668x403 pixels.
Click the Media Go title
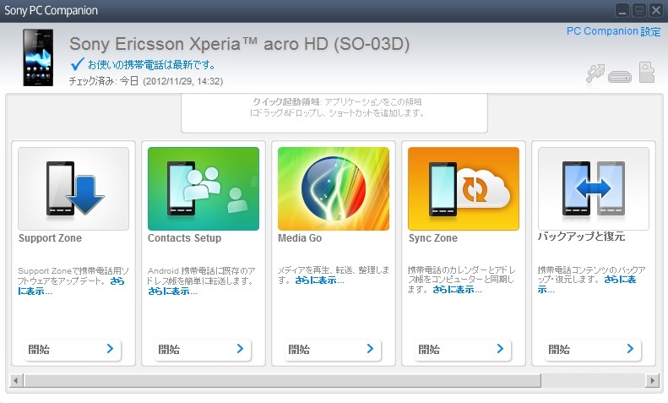coord(300,238)
